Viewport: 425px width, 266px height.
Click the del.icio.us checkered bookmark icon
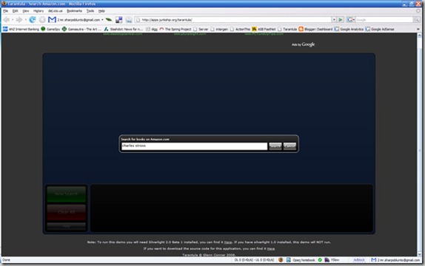click(118, 19)
